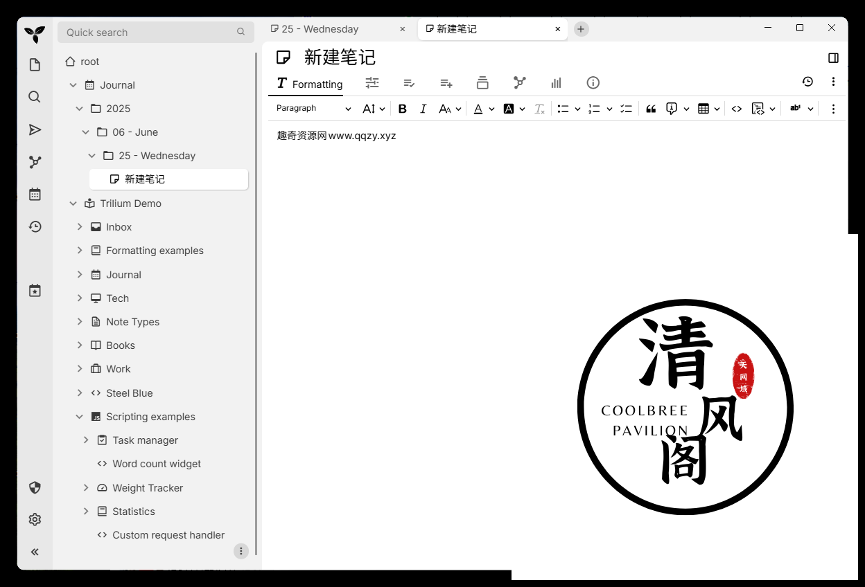This screenshot has width=865, height=587.
Task: Toggle bold formatting
Action: coord(403,109)
